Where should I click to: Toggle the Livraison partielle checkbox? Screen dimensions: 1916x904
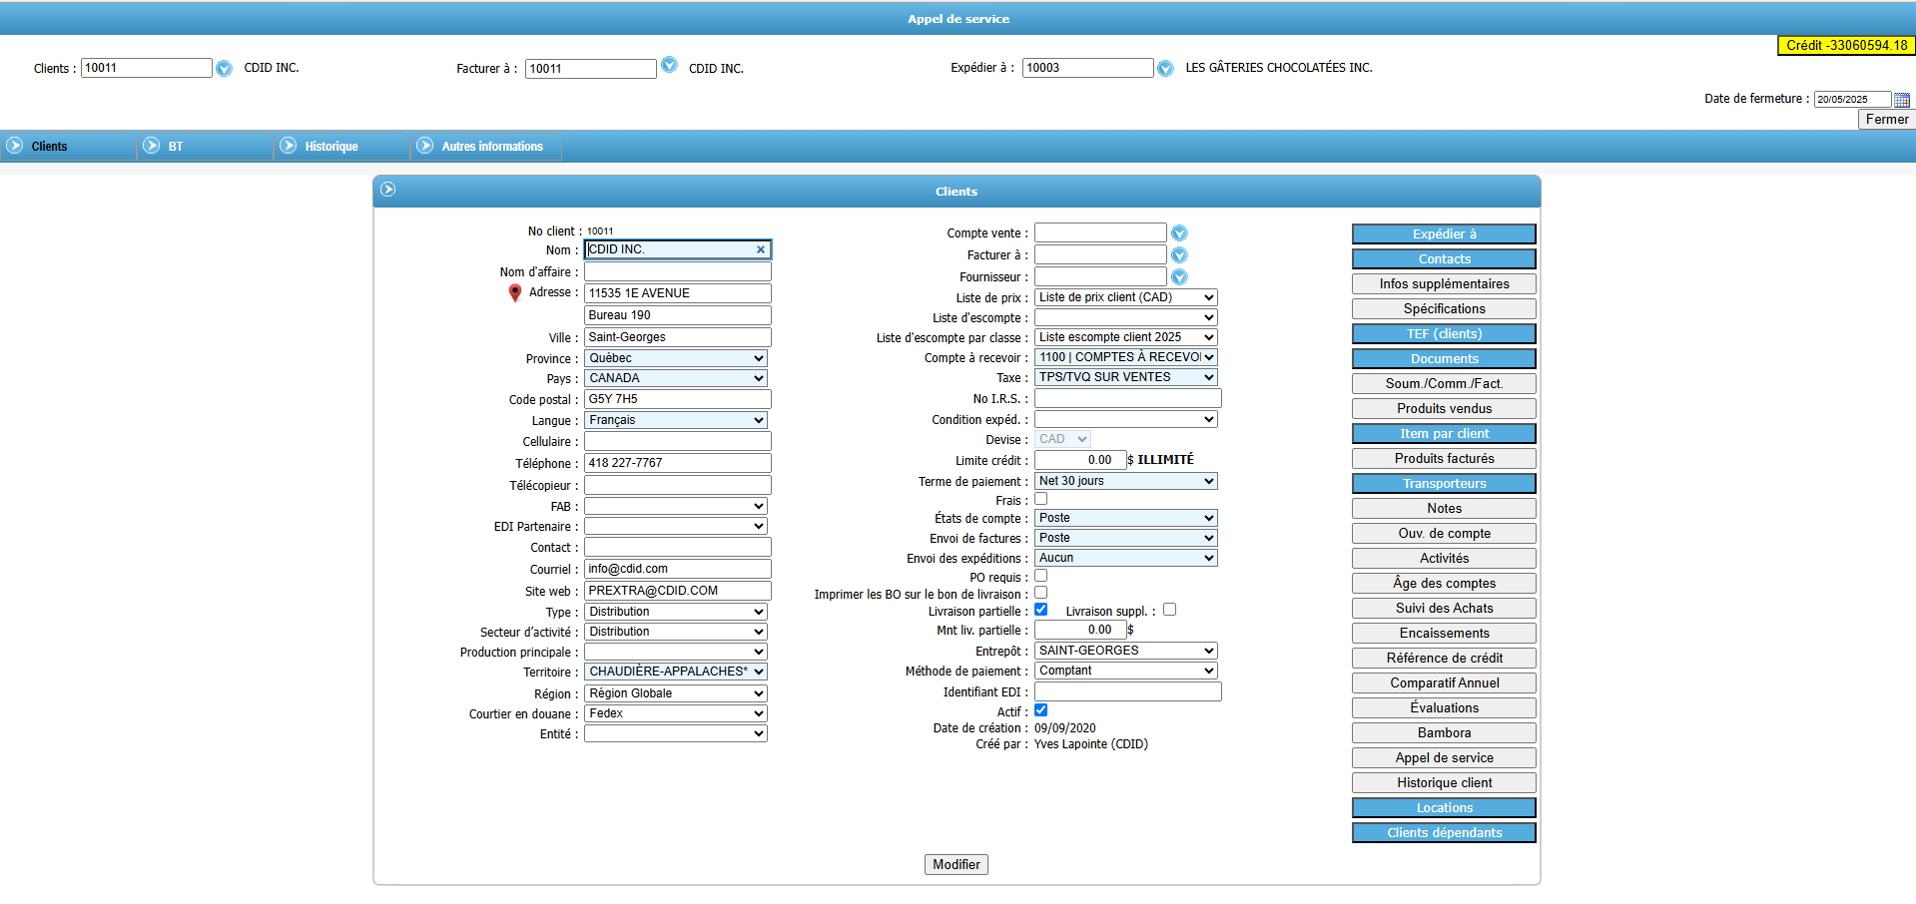click(1041, 610)
